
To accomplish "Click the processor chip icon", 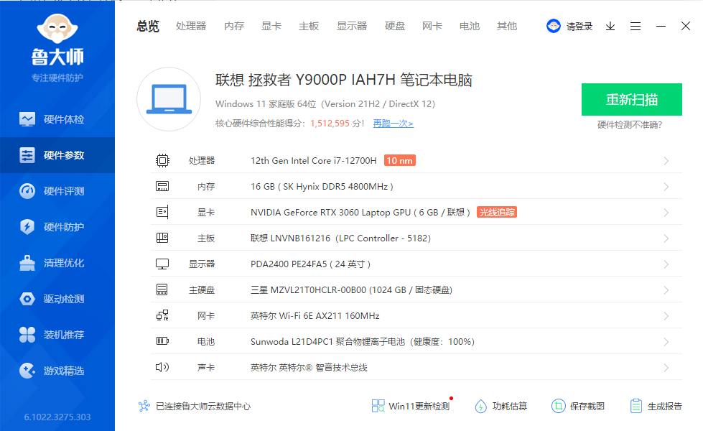I will click(x=162, y=161).
